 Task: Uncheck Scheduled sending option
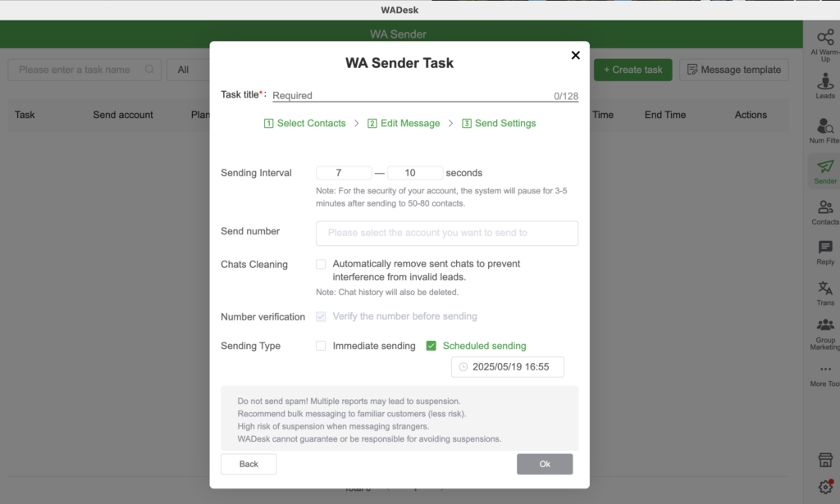coord(431,346)
